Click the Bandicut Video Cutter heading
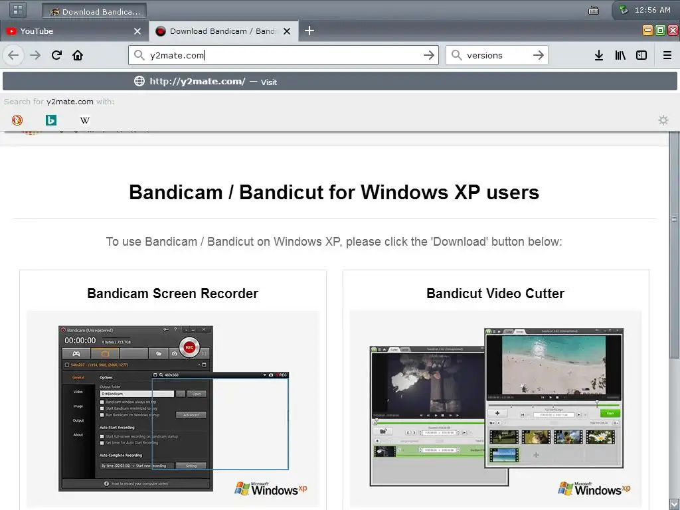680x510 pixels. pyautogui.click(x=495, y=294)
